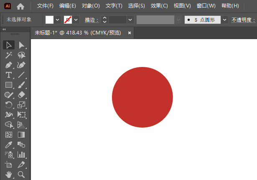Viewport: 257px width, 180px height.
Task: Select the Curvature tool
Action: click(x=21, y=65)
